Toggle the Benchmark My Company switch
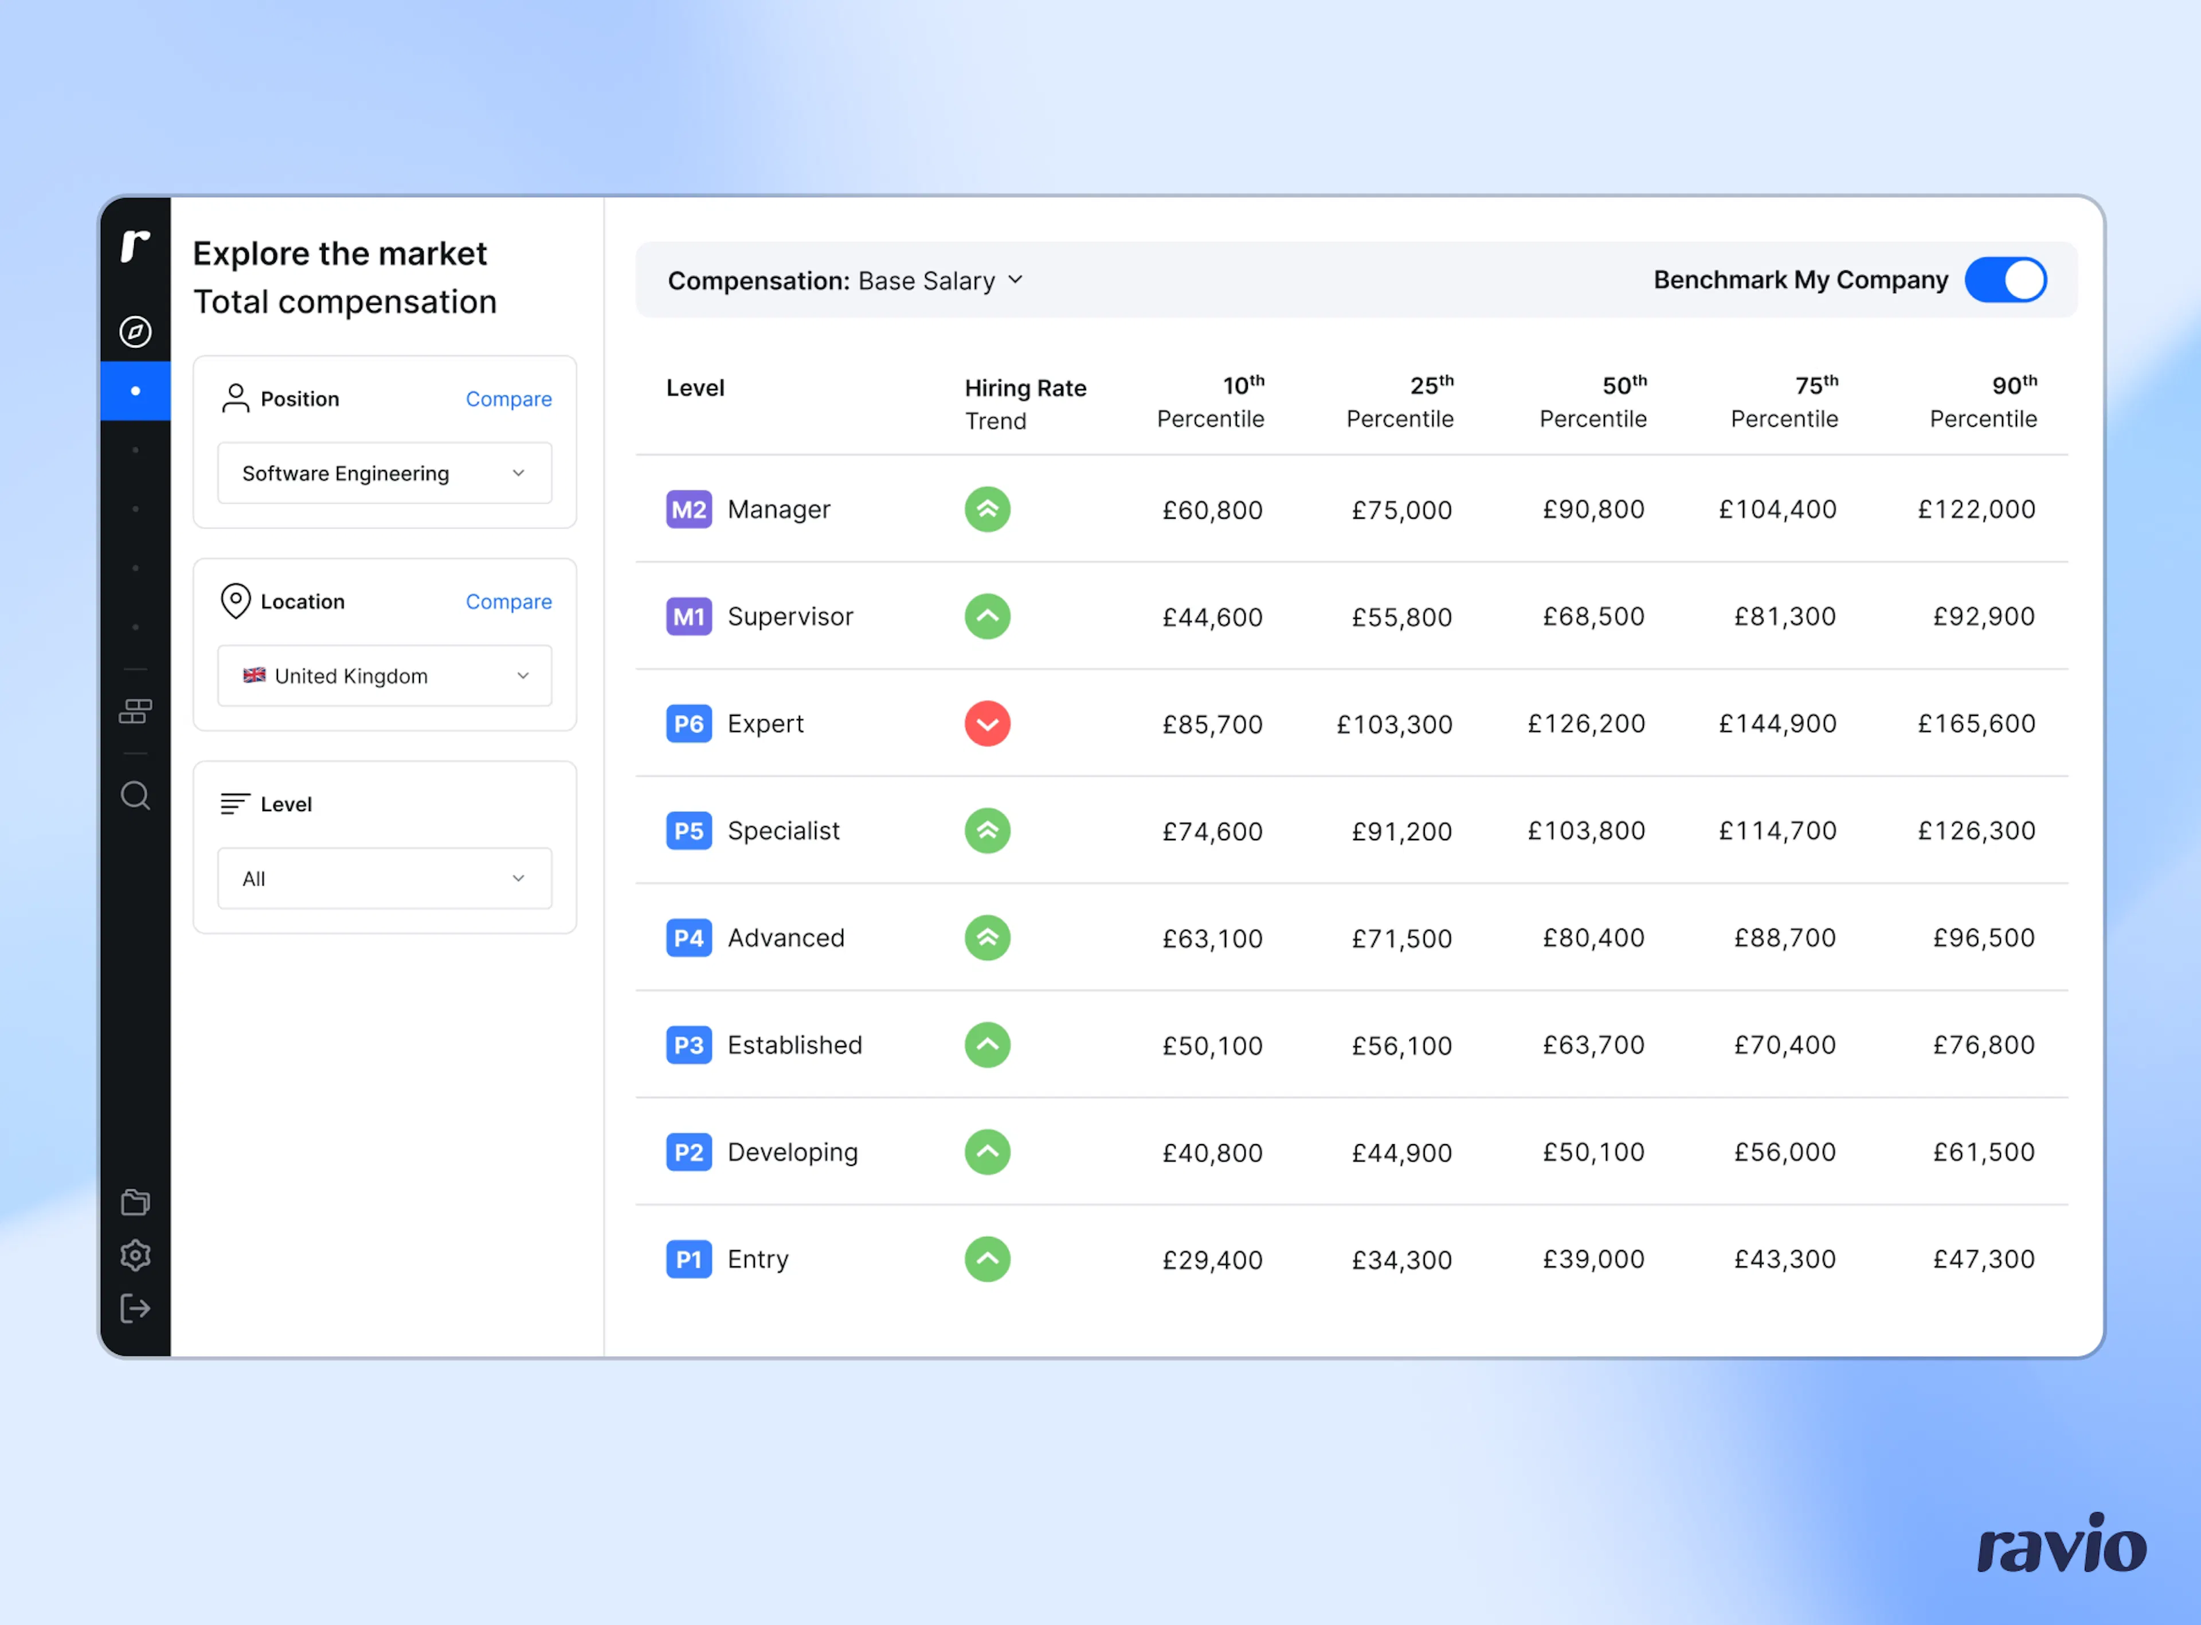The width and height of the screenshot is (2201, 1625). [2006, 280]
